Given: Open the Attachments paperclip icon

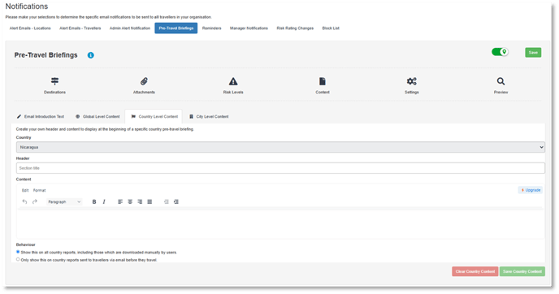Looking at the screenshot, I should pos(144,81).
